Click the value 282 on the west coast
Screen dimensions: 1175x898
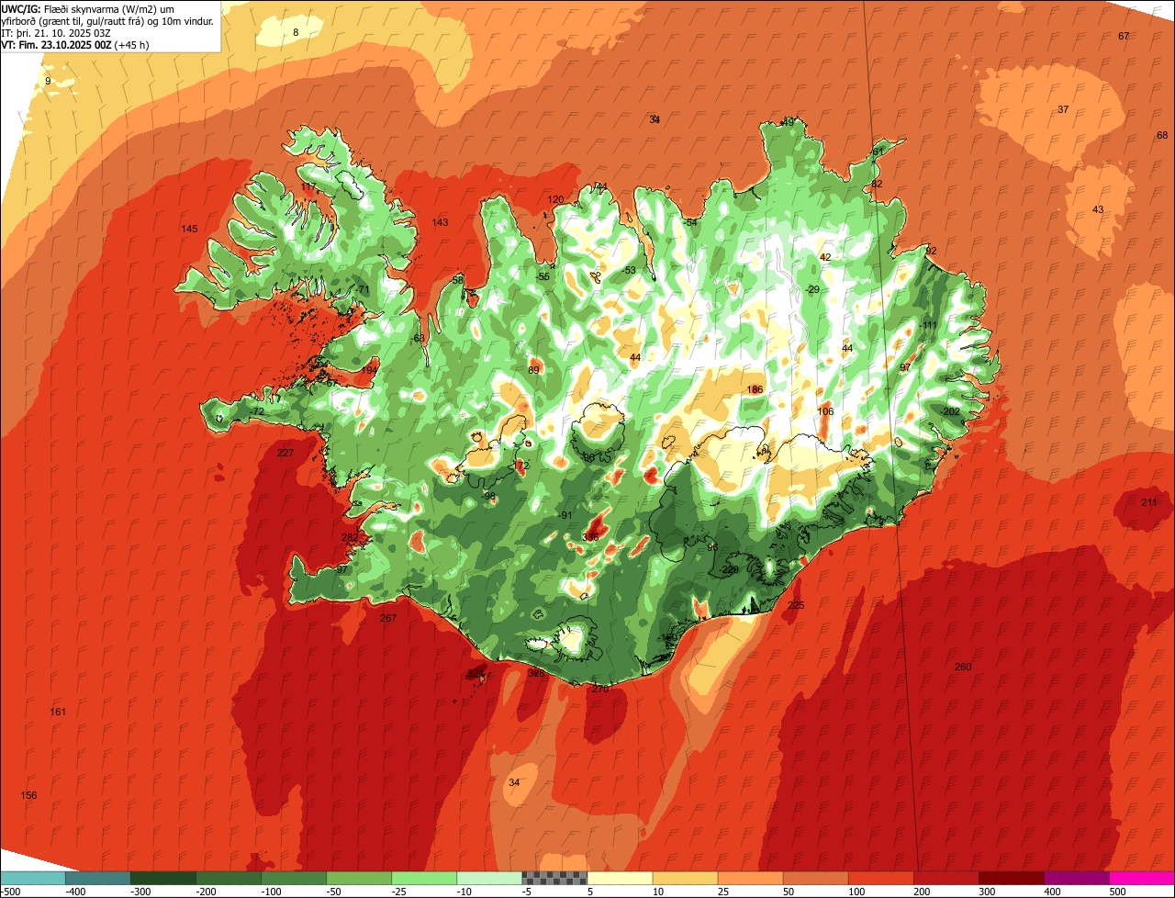tap(350, 538)
